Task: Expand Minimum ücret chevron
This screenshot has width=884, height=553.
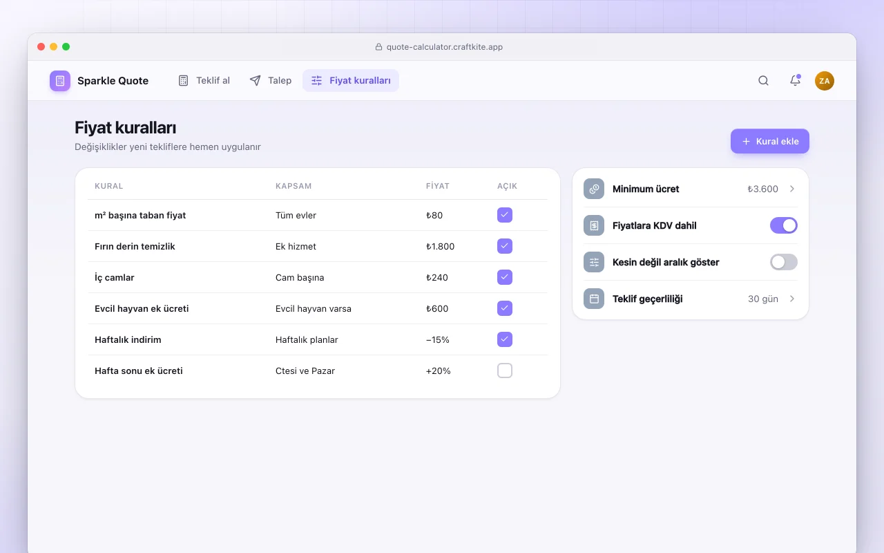Action: coord(792,189)
